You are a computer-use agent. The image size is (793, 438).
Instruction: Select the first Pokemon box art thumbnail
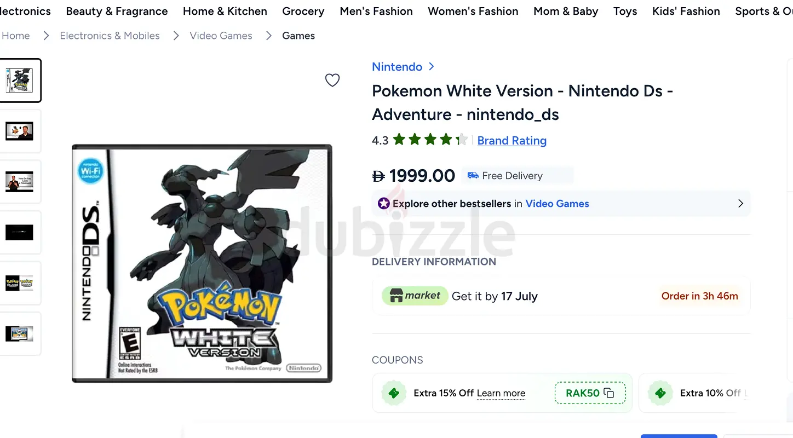click(x=20, y=80)
